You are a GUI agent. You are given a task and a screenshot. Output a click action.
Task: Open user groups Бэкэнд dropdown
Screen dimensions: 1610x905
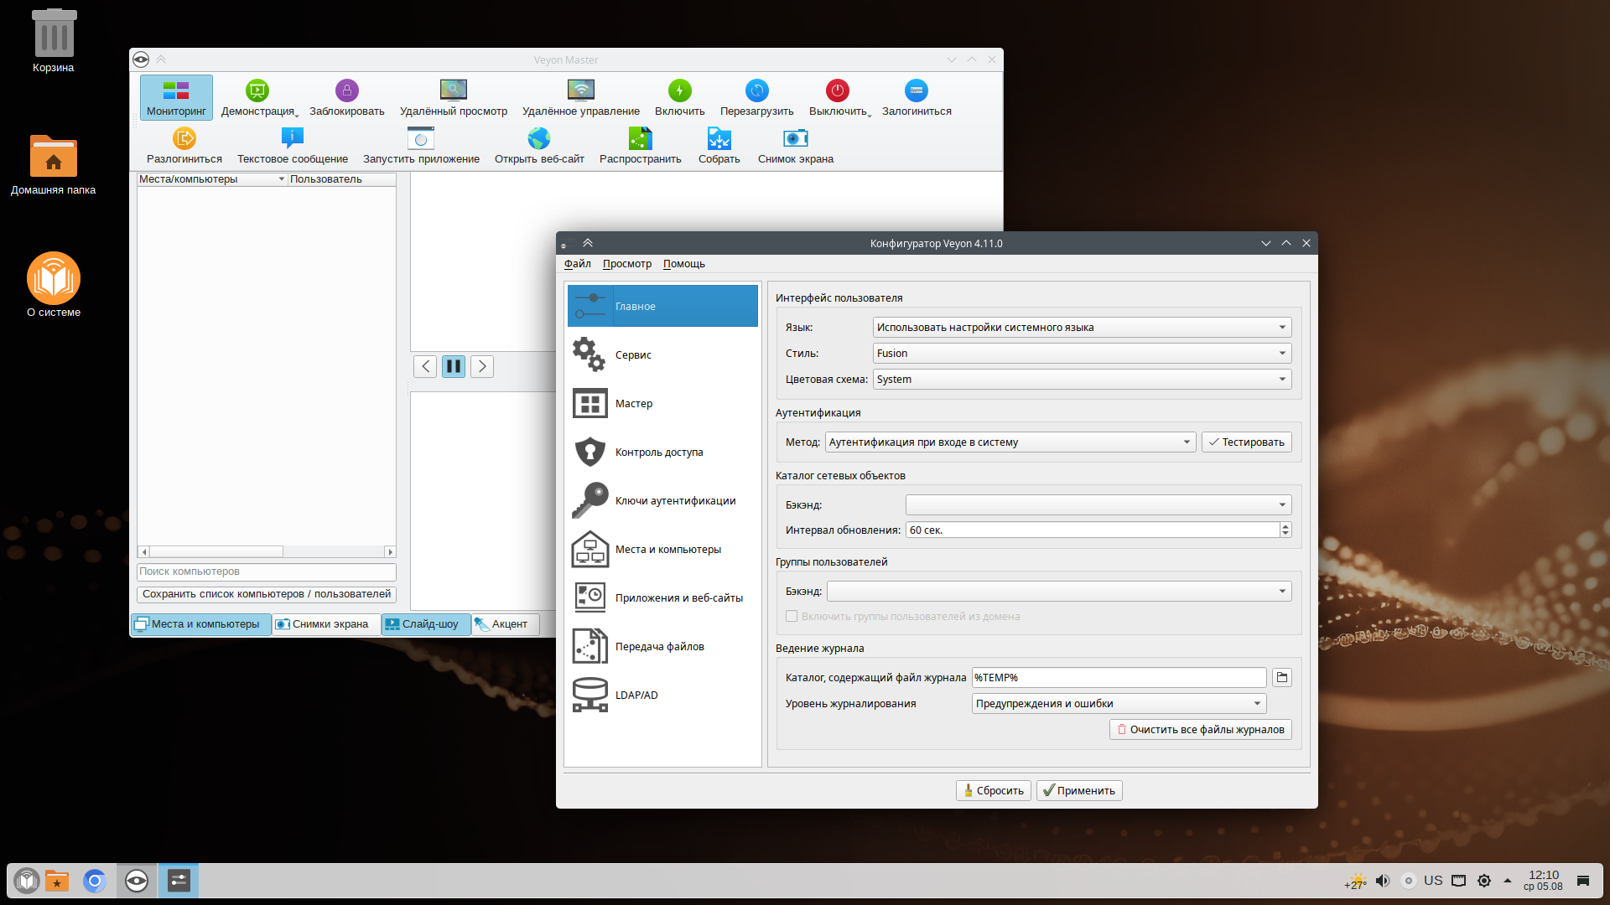pos(1059,592)
